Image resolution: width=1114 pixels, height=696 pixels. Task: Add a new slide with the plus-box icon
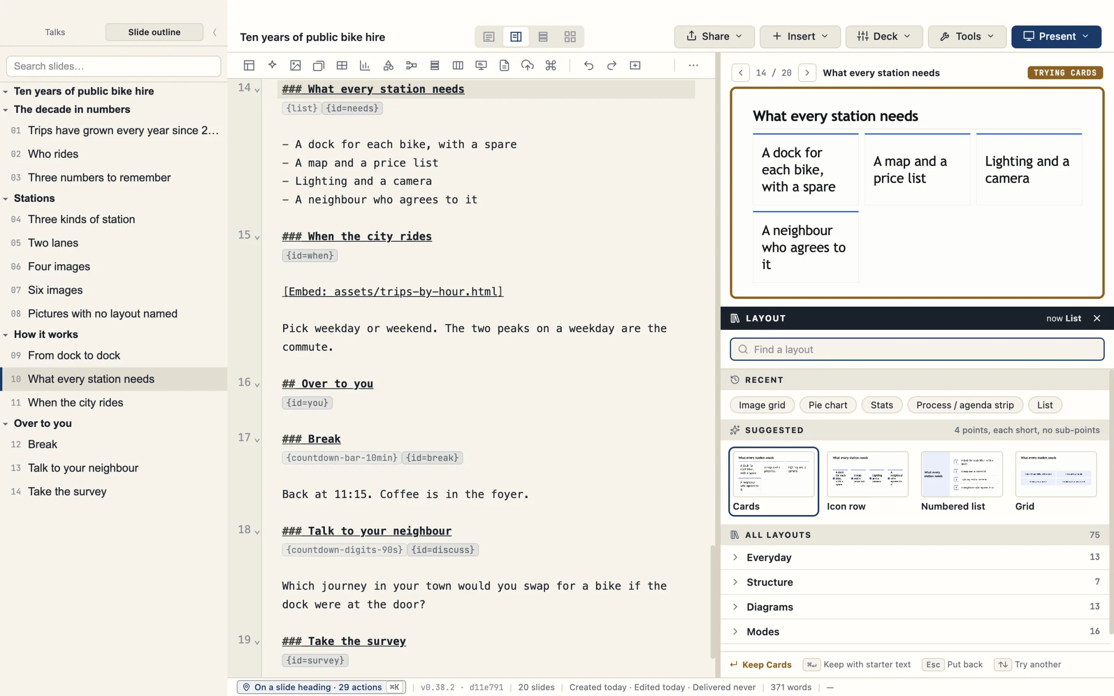[x=635, y=65]
